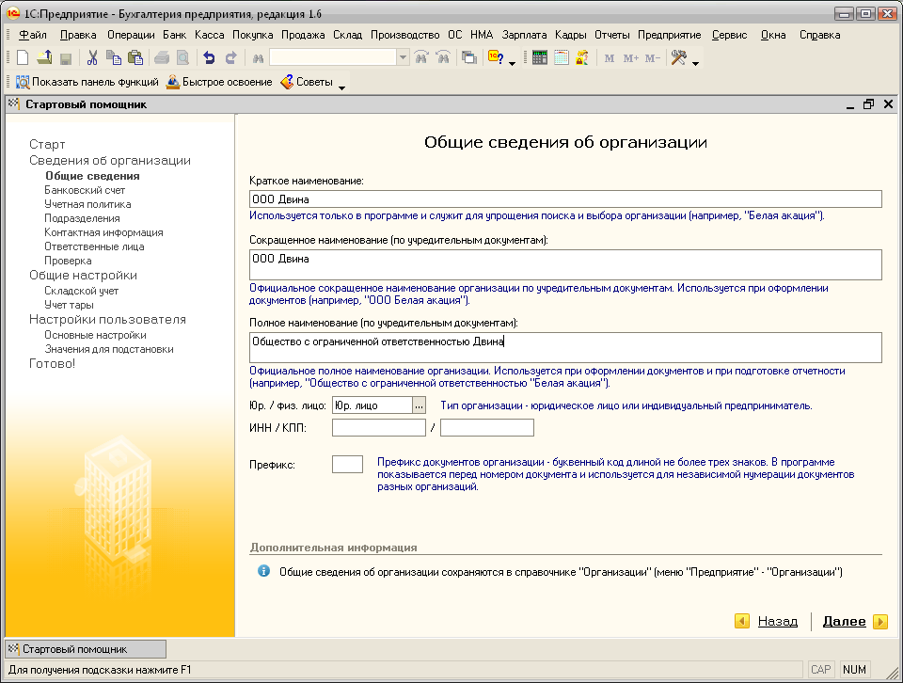This screenshot has width=903, height=683.
Task: Click the Далее link
Action: point(845,621)
